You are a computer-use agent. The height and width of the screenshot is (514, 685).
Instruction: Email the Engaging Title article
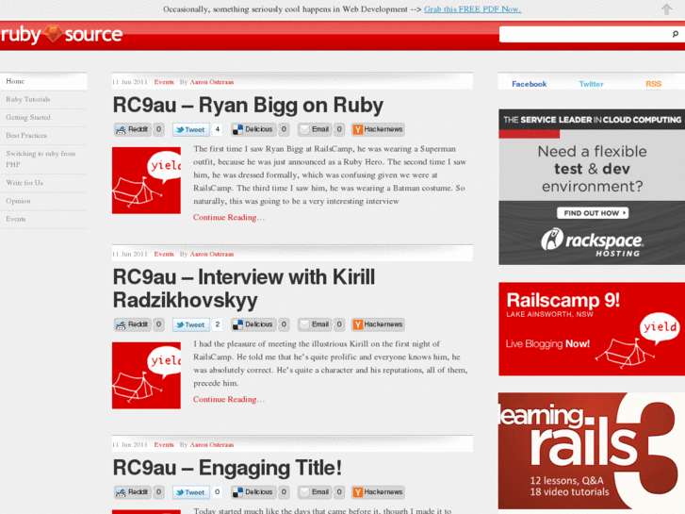click(315, 492)
